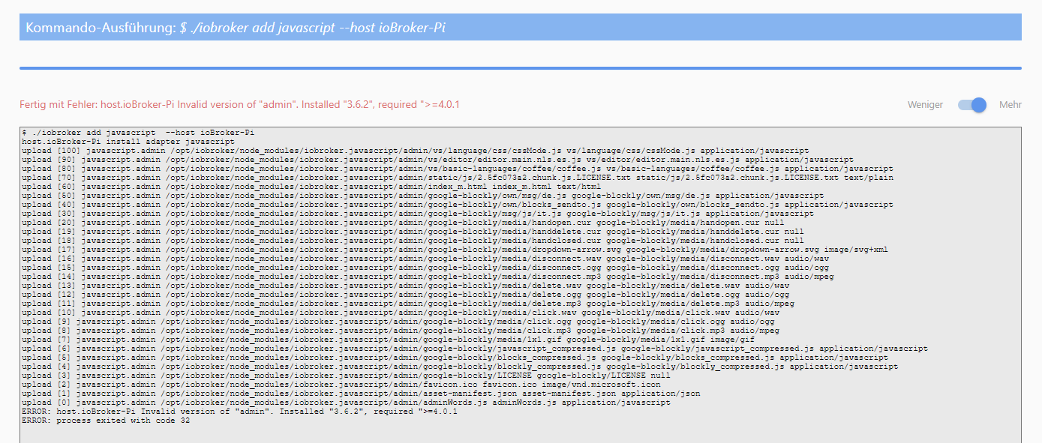Image resolution: width=1042 pixels, height=443 pixels.
Task: Click the 'upload [100]' cssMode.js log line
Action: [415, 150]
